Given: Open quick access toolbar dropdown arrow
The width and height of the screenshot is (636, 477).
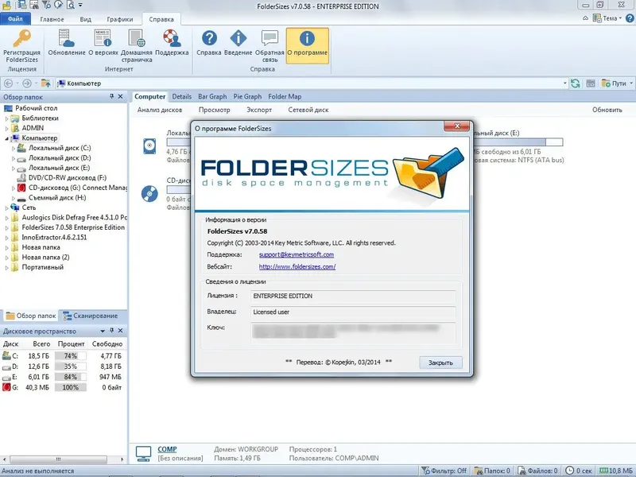Looking at the screenshot, I should [x=80, y=6].
